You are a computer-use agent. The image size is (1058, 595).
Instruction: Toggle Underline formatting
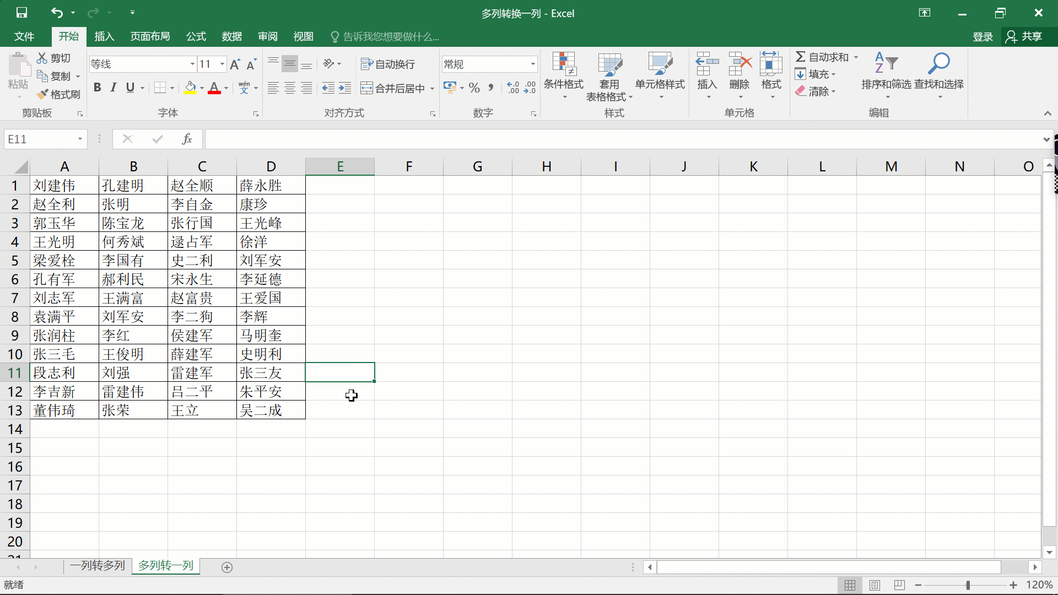[130, 88]
